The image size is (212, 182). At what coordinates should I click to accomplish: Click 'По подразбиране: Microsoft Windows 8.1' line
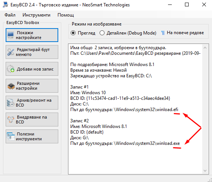pyautogui.click(x=112, y=65)
